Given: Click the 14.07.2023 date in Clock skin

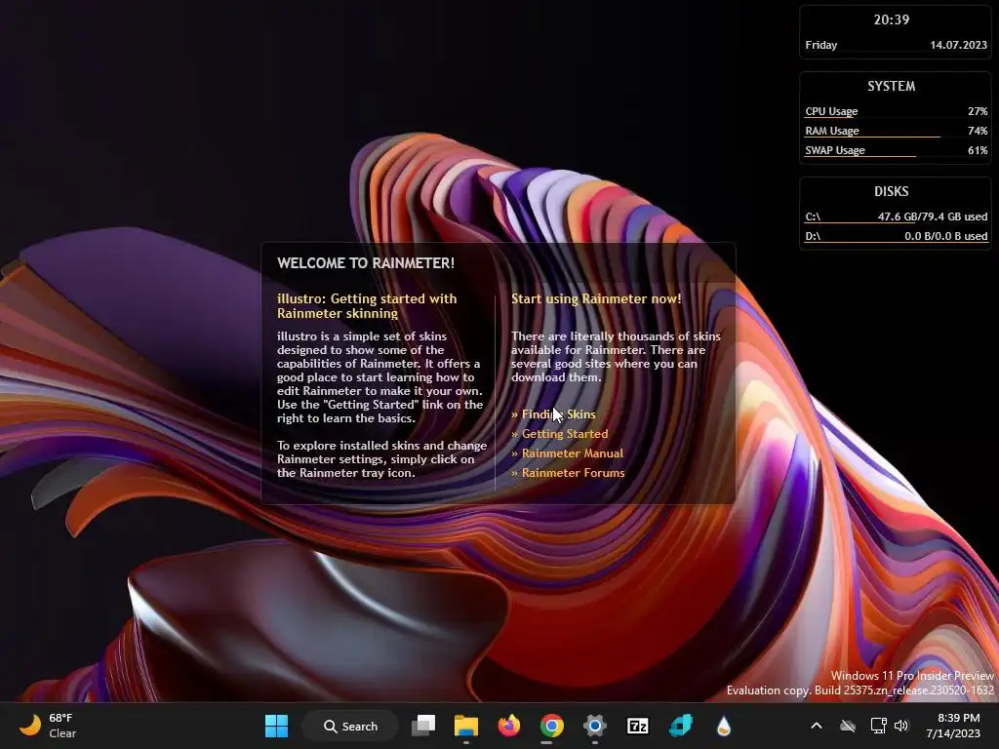Looking at the screenshot, I should (958, 45).
